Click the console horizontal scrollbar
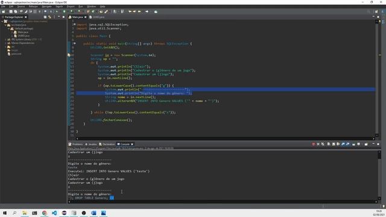 [223, 202]
